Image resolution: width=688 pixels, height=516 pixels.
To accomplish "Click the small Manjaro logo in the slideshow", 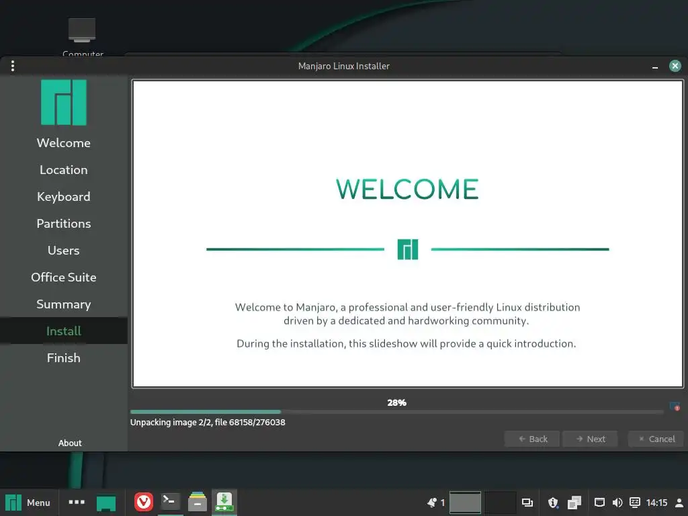I will [x=408, y=249].
